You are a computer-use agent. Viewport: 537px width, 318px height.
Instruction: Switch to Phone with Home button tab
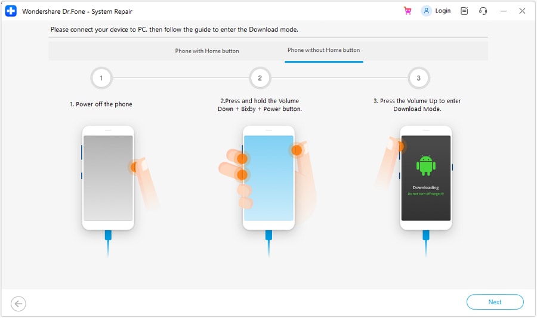tap(207, 51)
